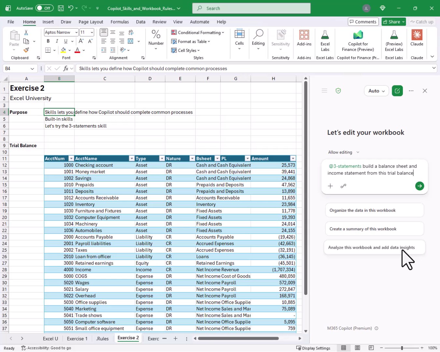Choose Organize the data in this workbook
The image size is (440, 352).
tap(374, 210)
